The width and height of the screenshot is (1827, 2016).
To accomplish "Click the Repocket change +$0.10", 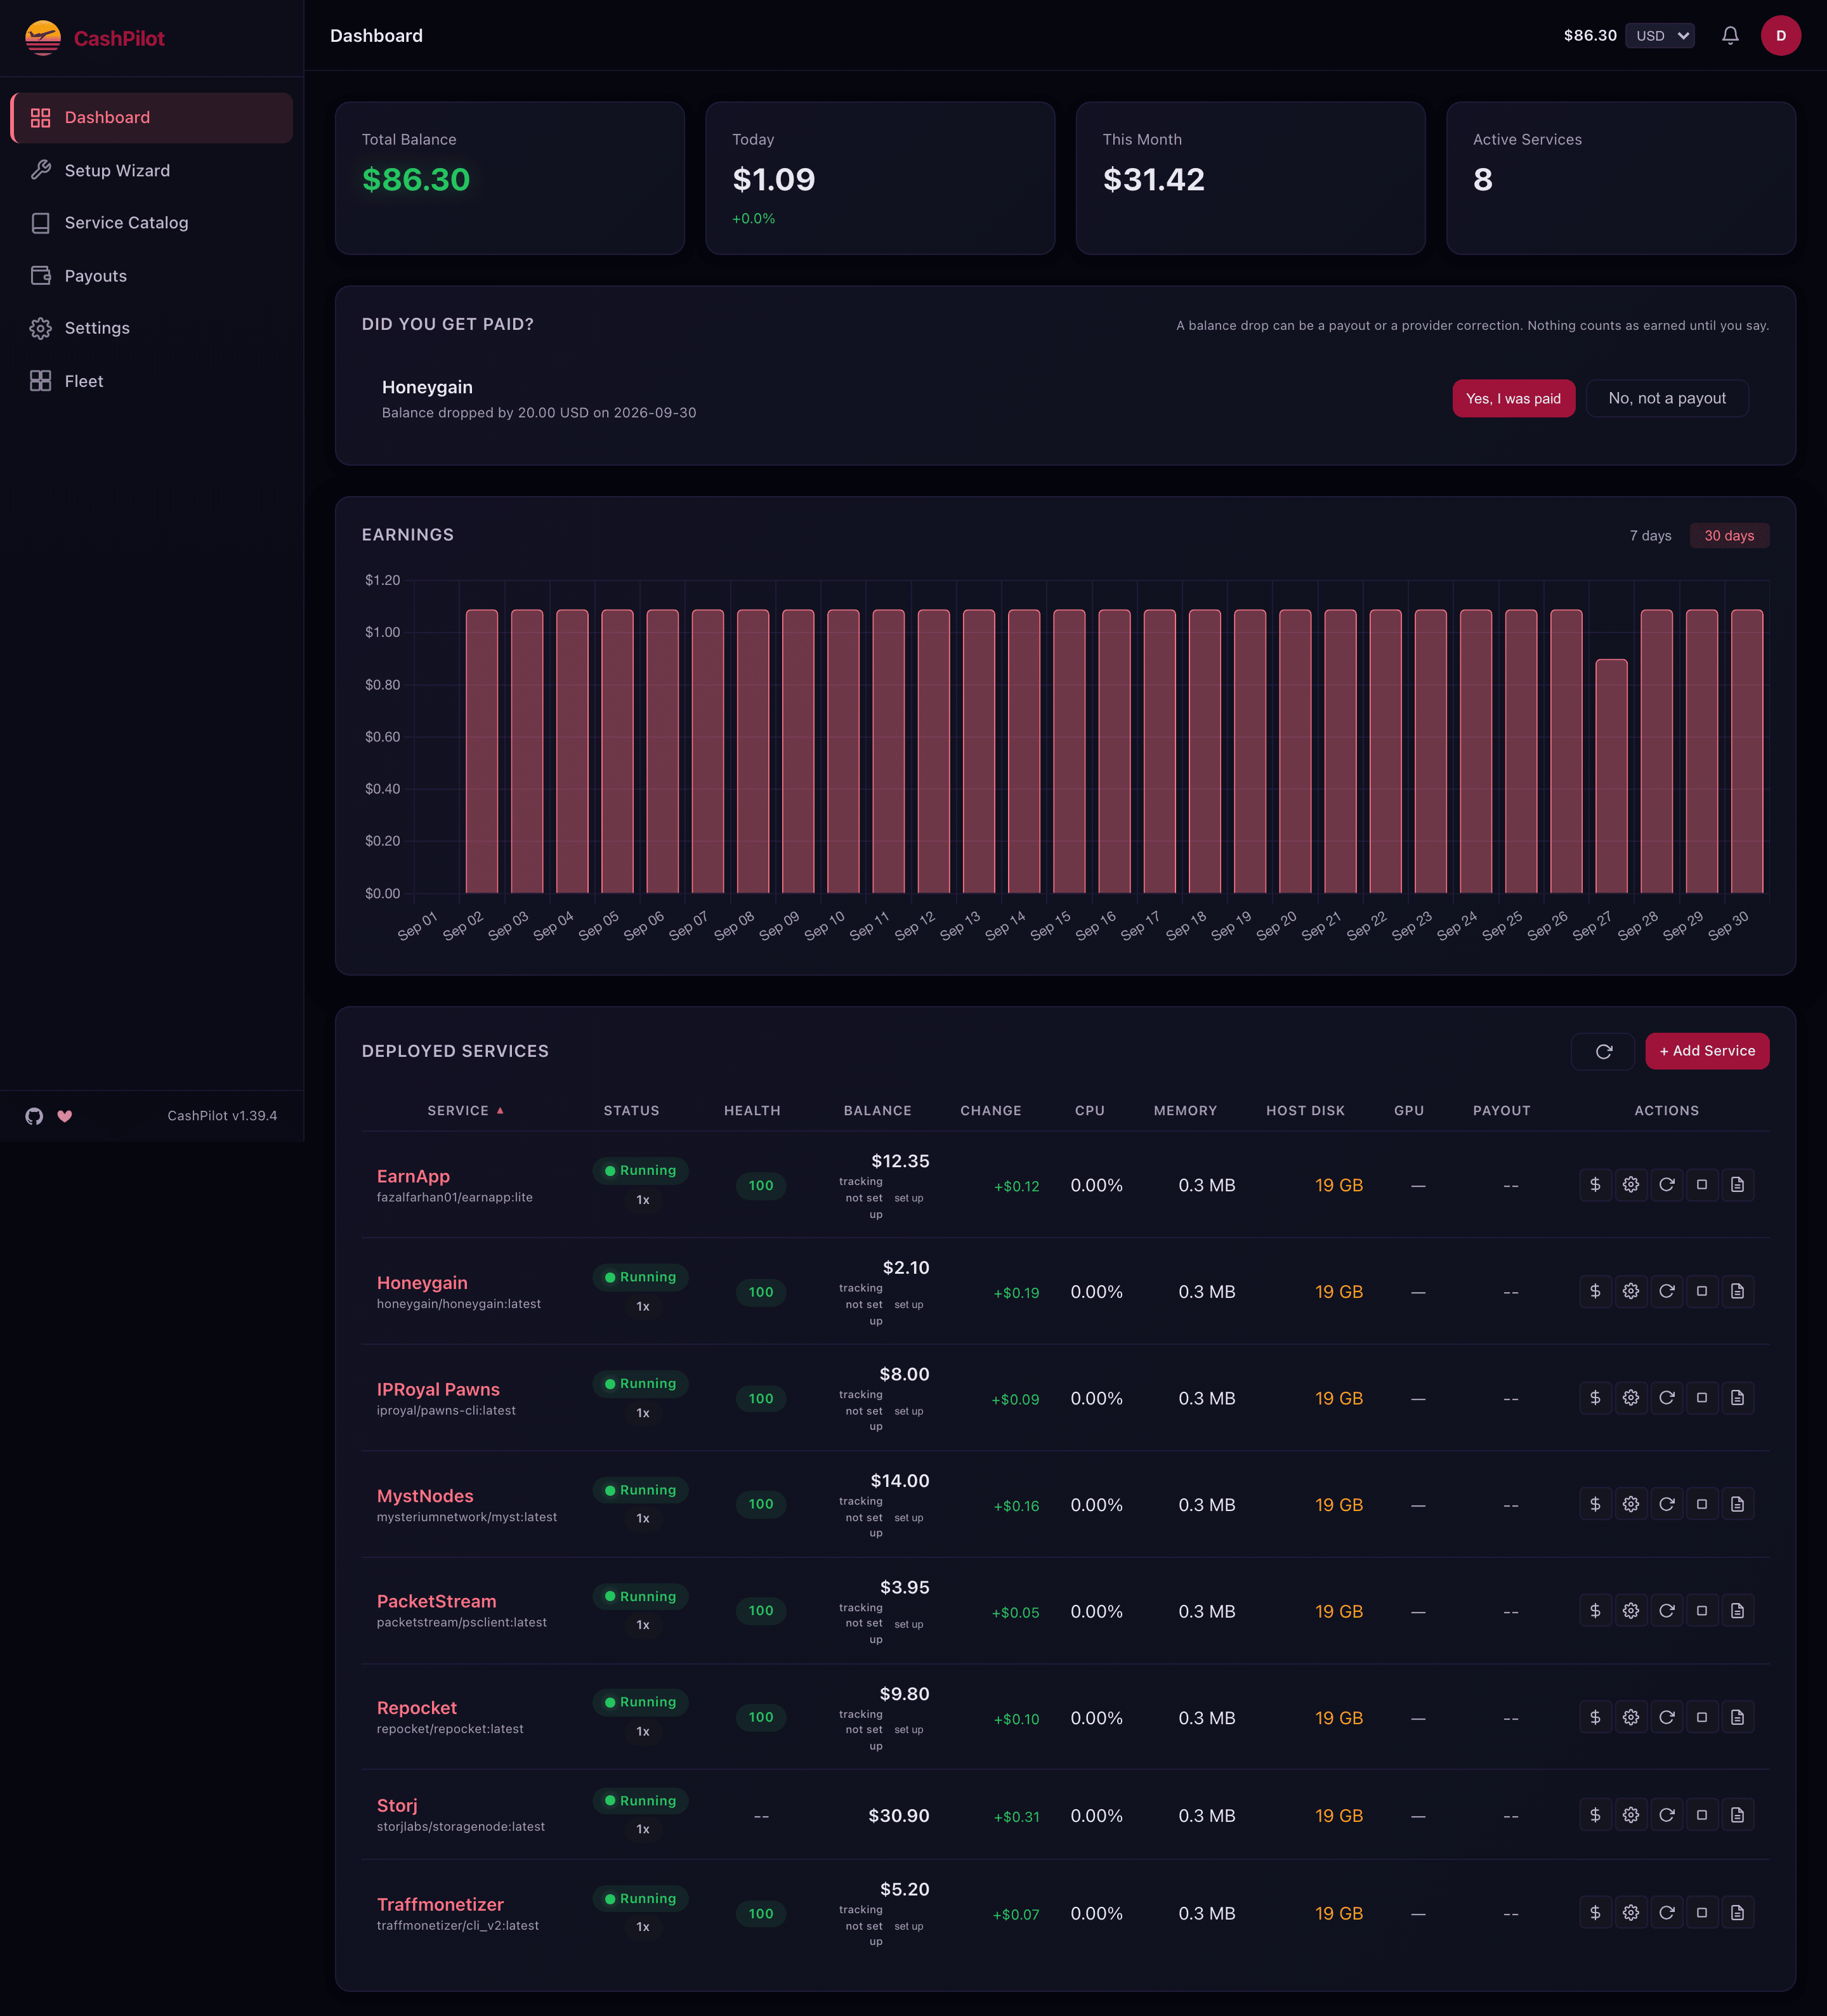I will click(1016, 1719).
